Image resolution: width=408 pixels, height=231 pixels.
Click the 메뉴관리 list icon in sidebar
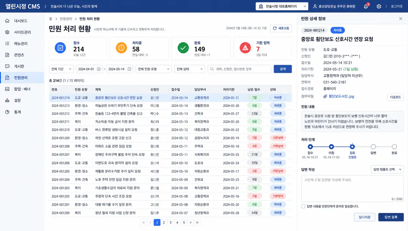coord(7,43)
